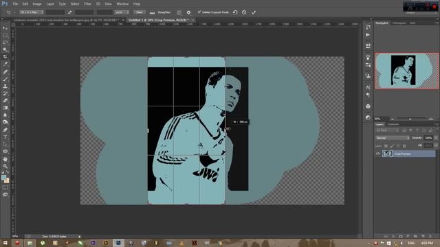This screenshot has width=440, height=247.
Task: Click the background color swatch
Action: click(x=6, y=180)
